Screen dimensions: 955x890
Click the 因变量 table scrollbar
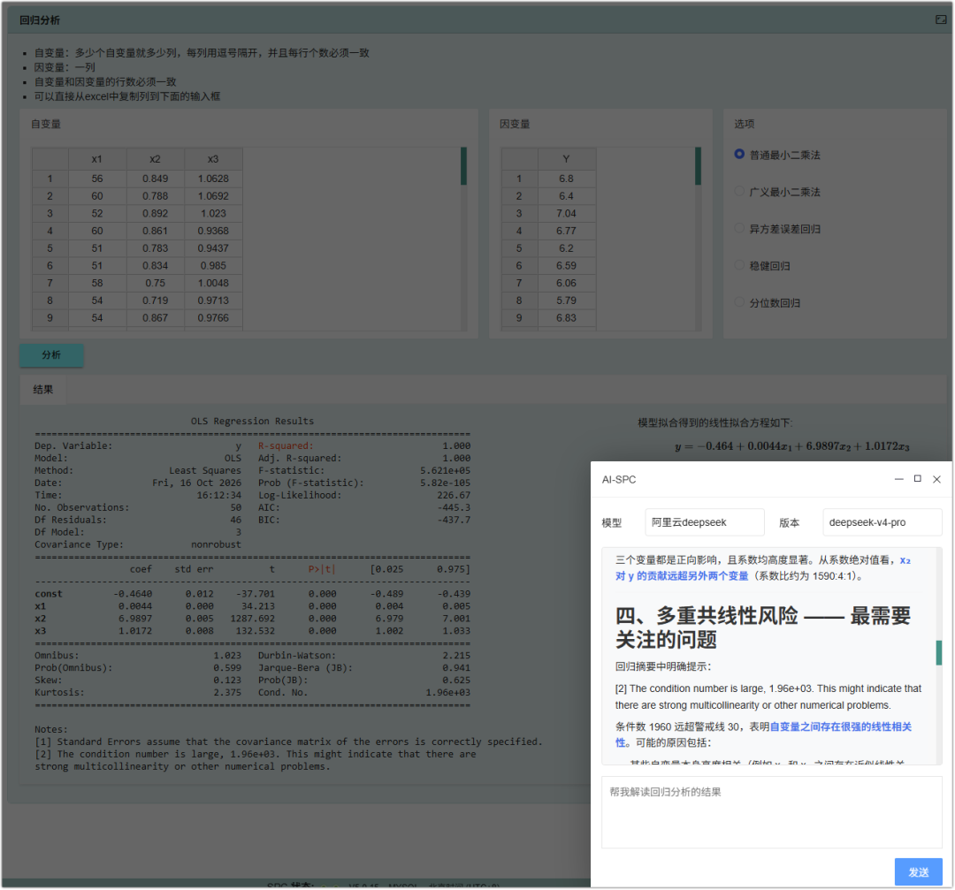coord(698,165)
